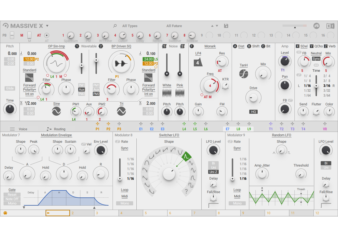Click Loop in Modulator 8
This screenshot has width=338, height=237.
pyautogui.click(x=125, y=190)
